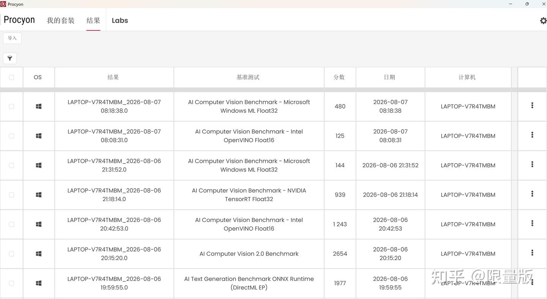547x299 pixels.
Task: Click AI Text Generation Benchmark ONNX Runtime name
Action: [x=249, y=283]
